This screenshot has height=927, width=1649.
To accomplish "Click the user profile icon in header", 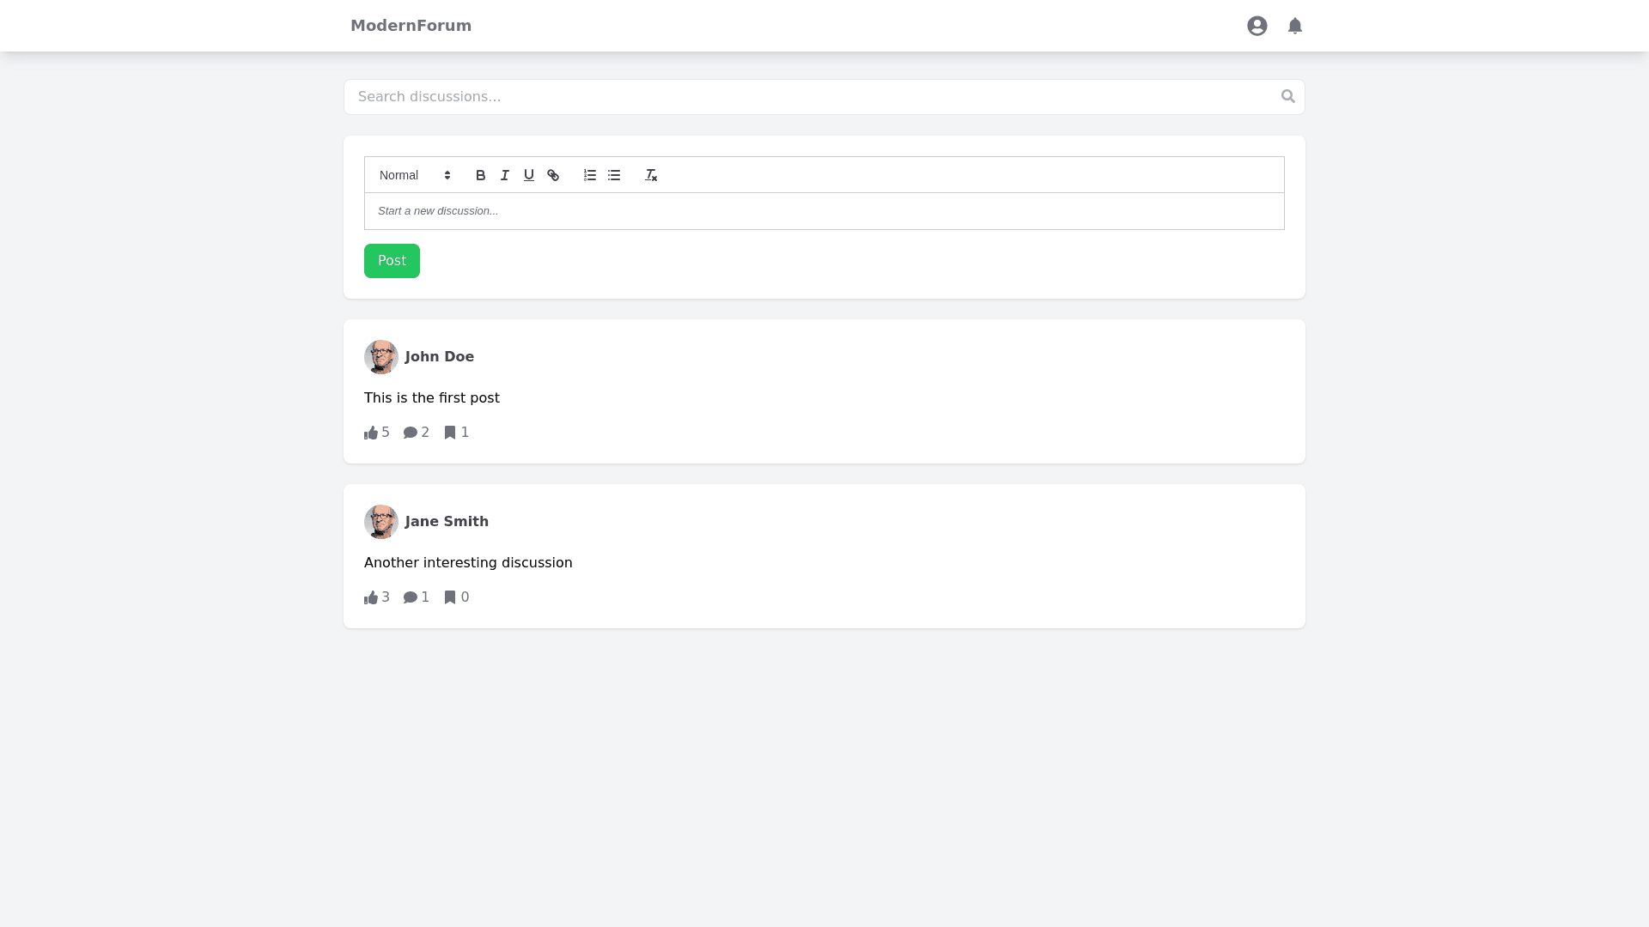I will click(x=1257, y=26).
